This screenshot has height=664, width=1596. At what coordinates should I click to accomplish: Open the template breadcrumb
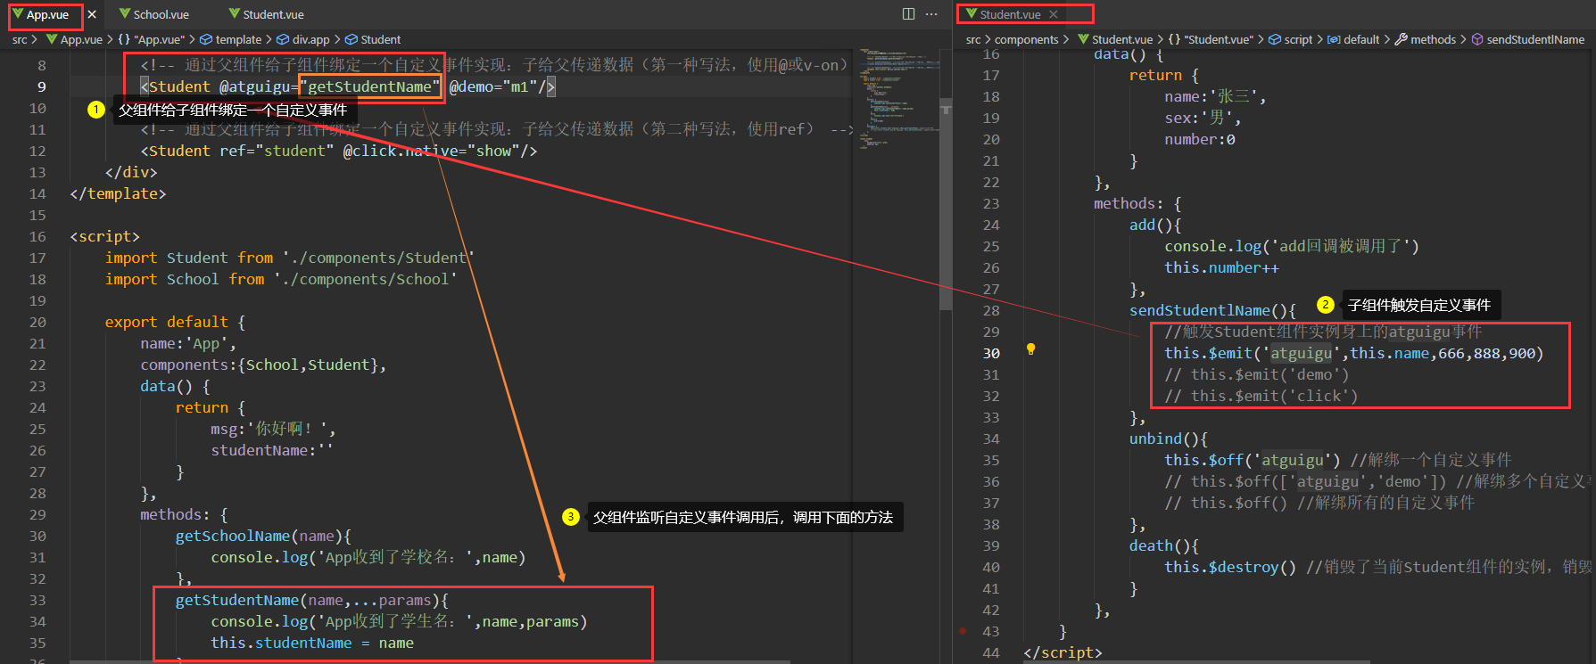point(238,40)
